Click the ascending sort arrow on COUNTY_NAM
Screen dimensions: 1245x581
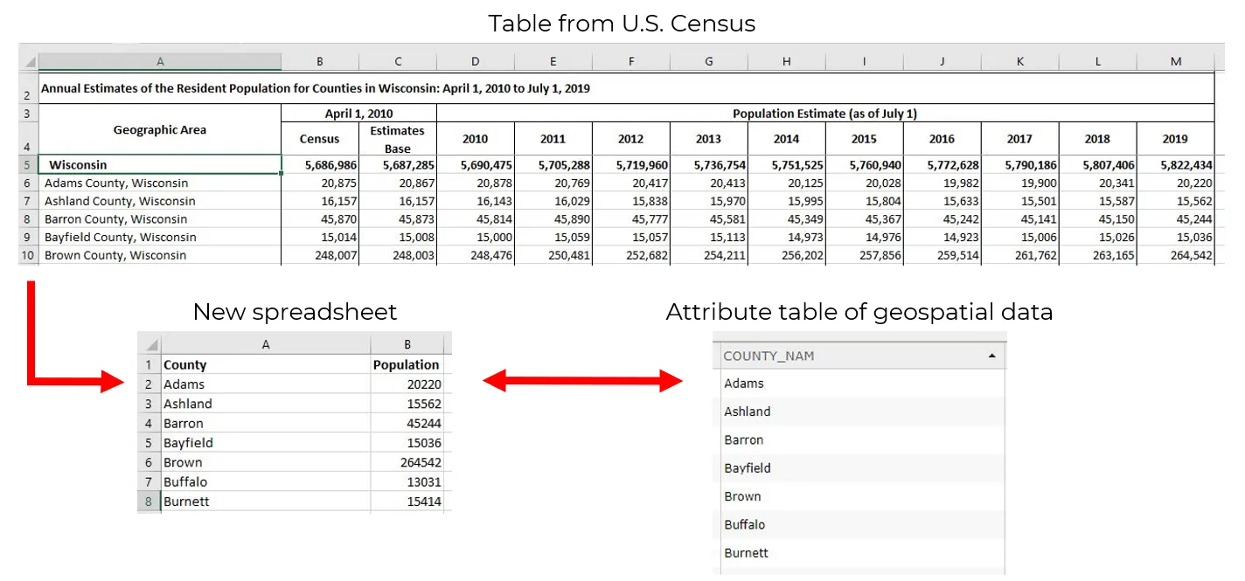tap(991, 356)
